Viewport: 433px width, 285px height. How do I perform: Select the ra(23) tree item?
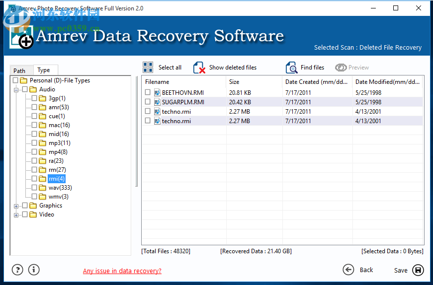[56, 161]
